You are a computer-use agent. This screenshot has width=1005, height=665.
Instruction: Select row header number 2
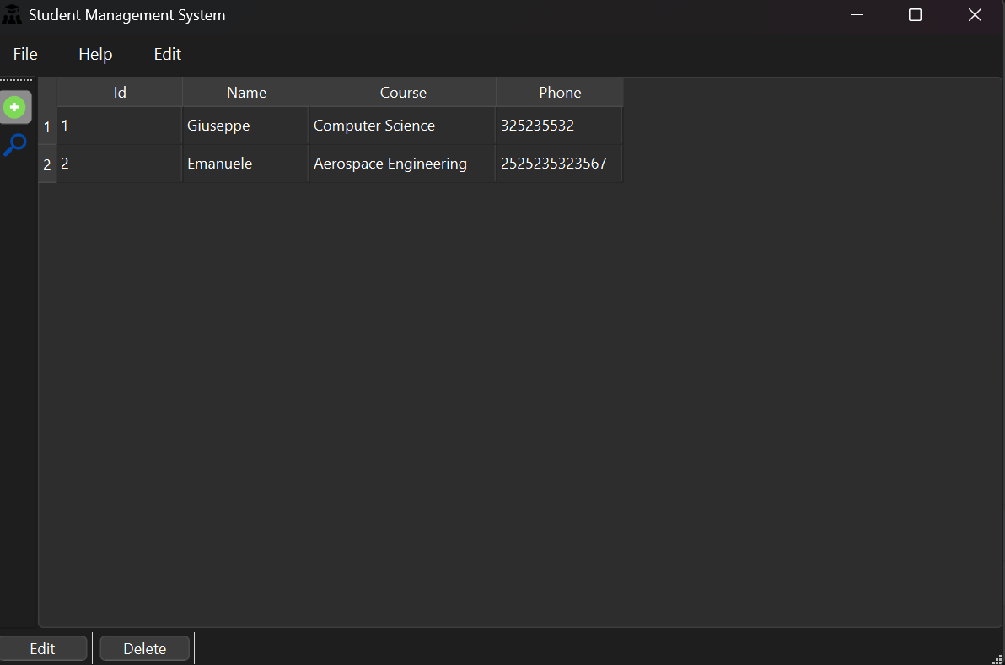pos(47,164)
